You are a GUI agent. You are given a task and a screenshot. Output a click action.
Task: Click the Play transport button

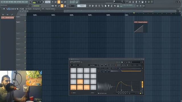click(37, 2)
